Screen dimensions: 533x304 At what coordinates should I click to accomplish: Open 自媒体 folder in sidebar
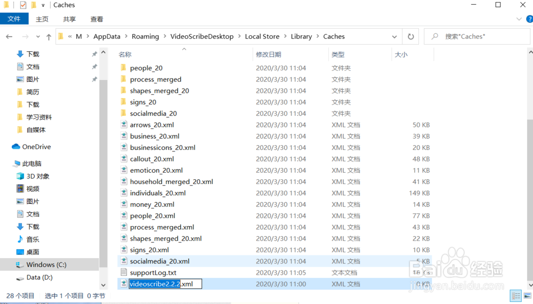pos(36,130)
